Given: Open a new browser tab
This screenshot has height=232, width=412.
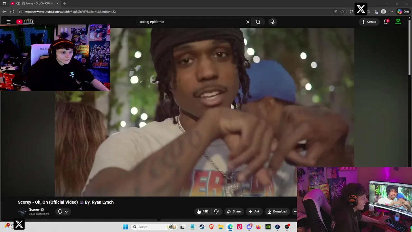Looking at the screenshot, I should tap(65, 4).
